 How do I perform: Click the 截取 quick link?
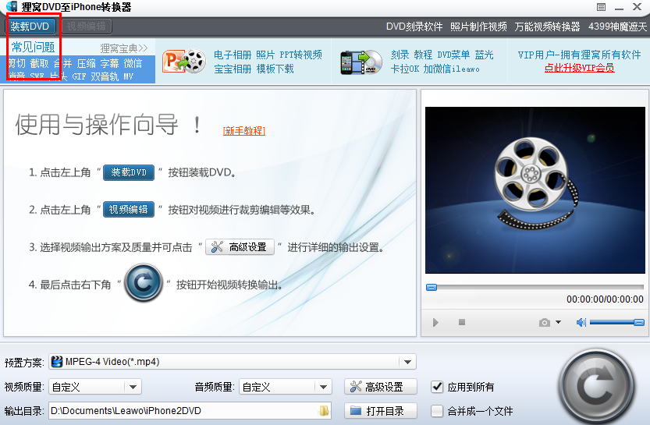(x=39, y=63)
